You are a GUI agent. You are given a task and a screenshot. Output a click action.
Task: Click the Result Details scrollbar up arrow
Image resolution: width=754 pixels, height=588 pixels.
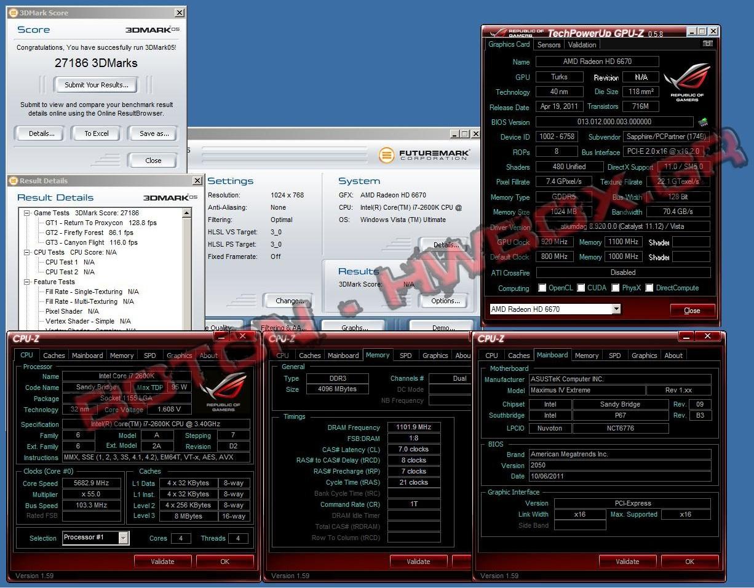[x=187, y=213]
